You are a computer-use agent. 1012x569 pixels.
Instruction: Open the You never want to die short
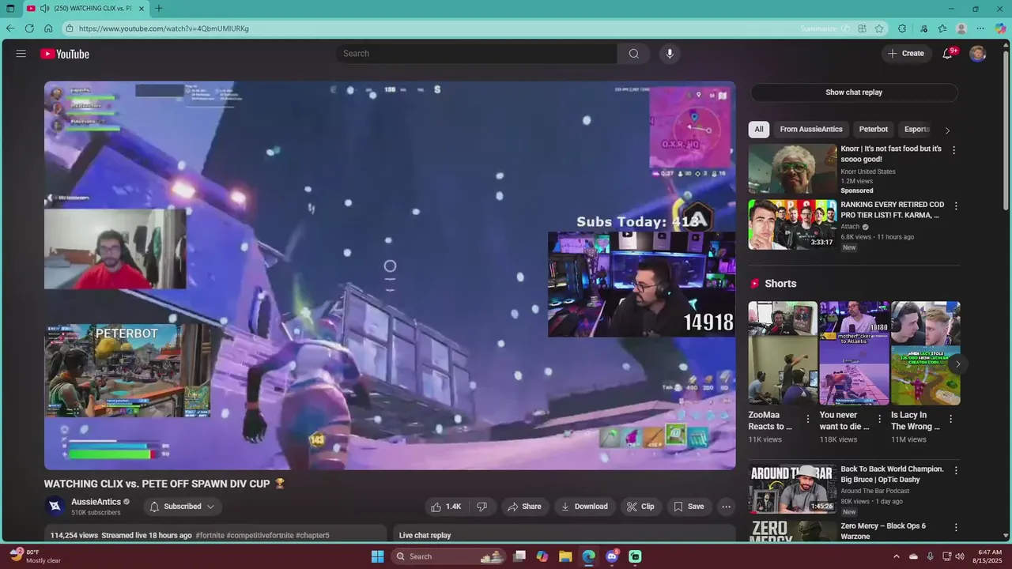click(854, 353)
